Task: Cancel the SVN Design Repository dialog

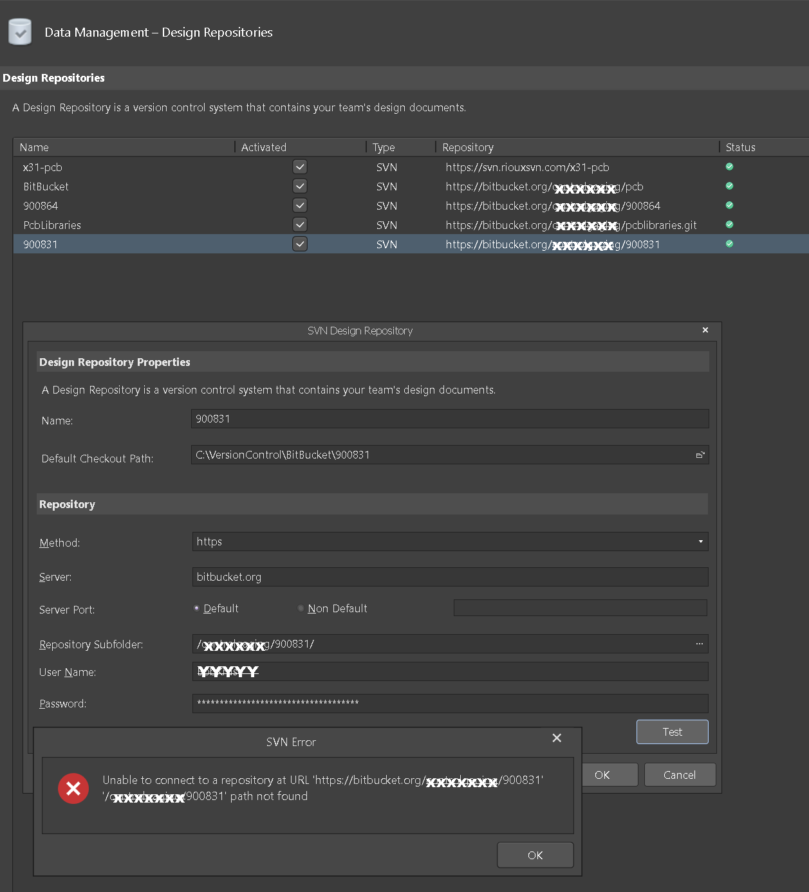Action: point(680,774)
